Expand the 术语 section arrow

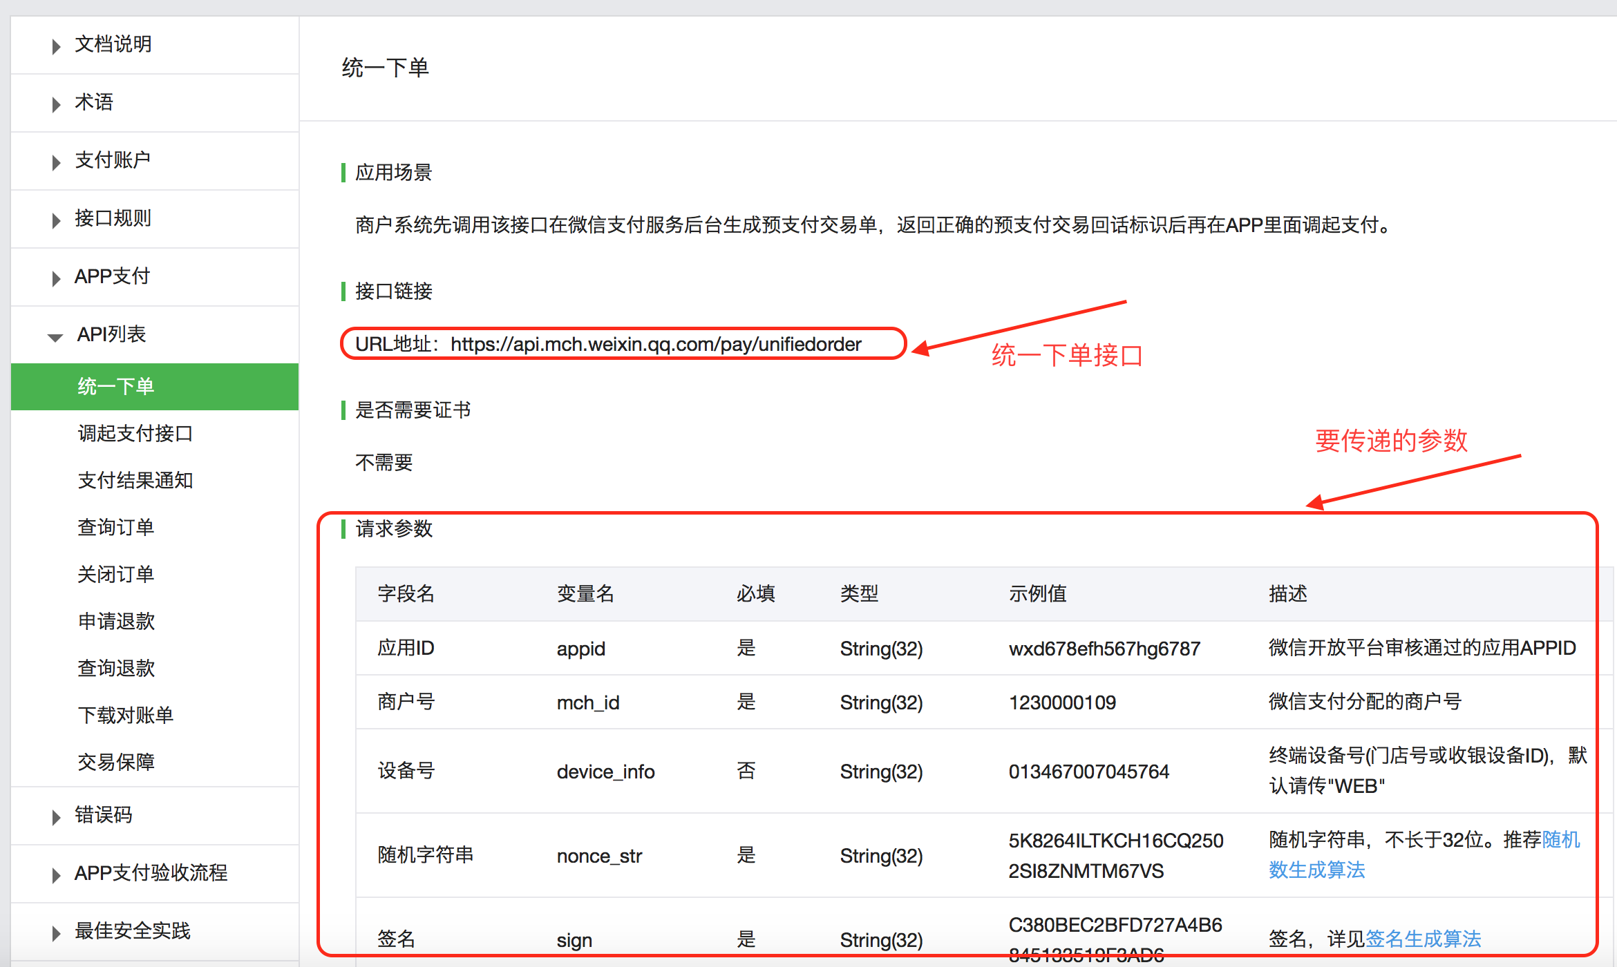click(56, 104)
